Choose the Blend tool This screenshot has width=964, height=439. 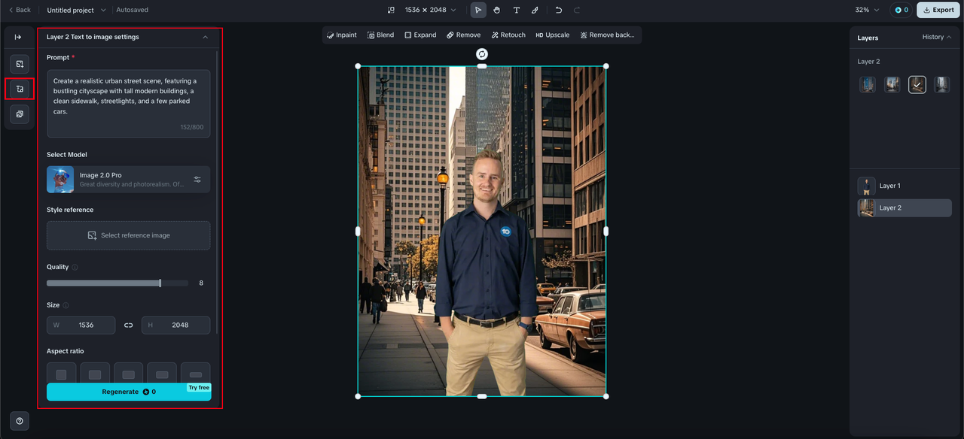380,35
